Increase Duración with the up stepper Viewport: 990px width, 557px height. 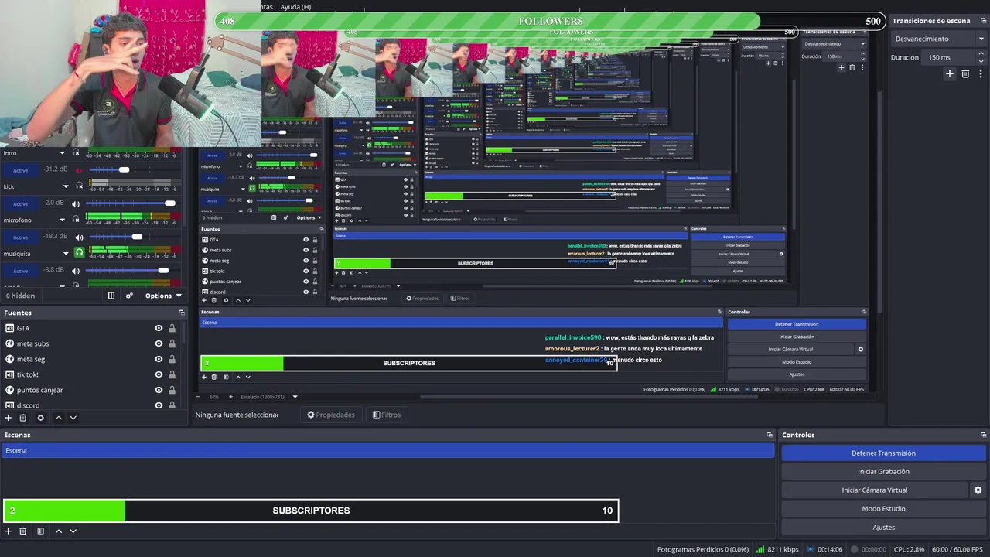982,54
